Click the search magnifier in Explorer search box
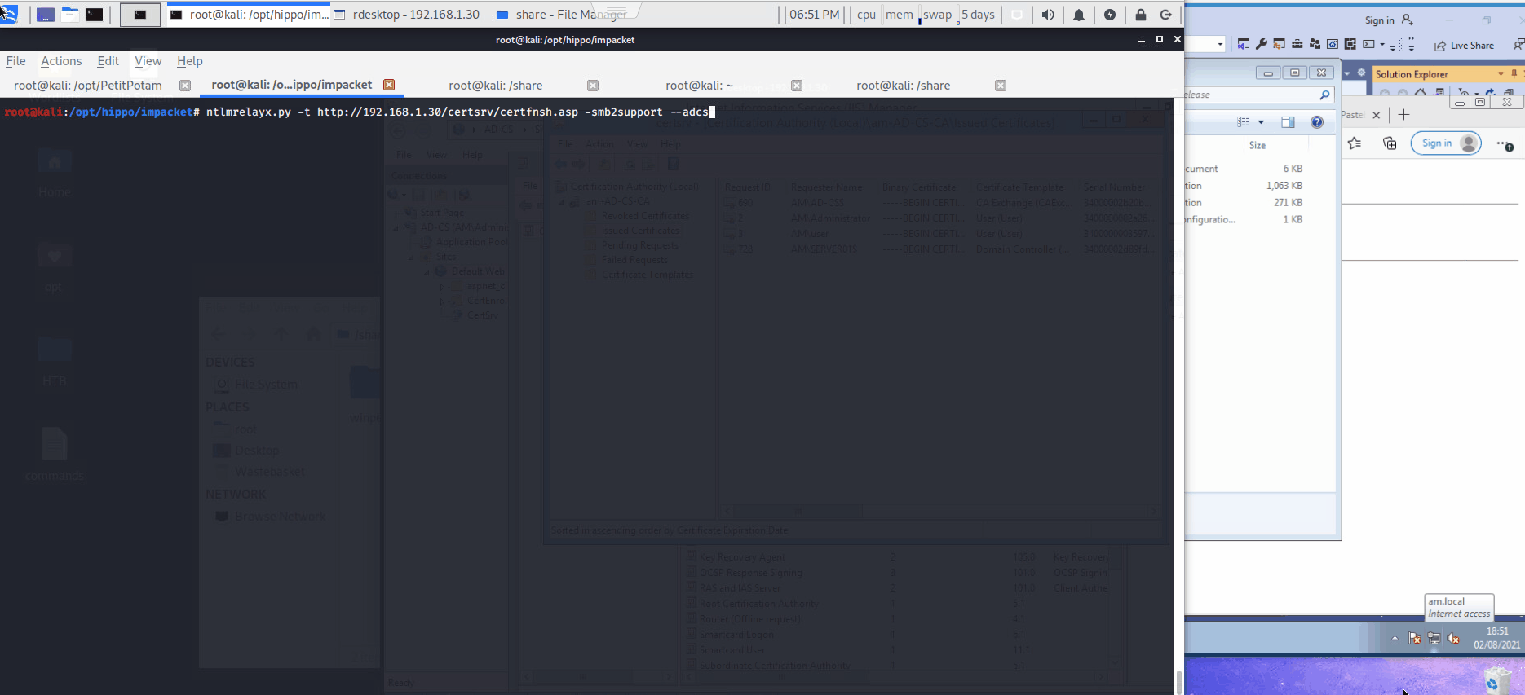This screenshot has height=695, width=1525. point(1324,95)
